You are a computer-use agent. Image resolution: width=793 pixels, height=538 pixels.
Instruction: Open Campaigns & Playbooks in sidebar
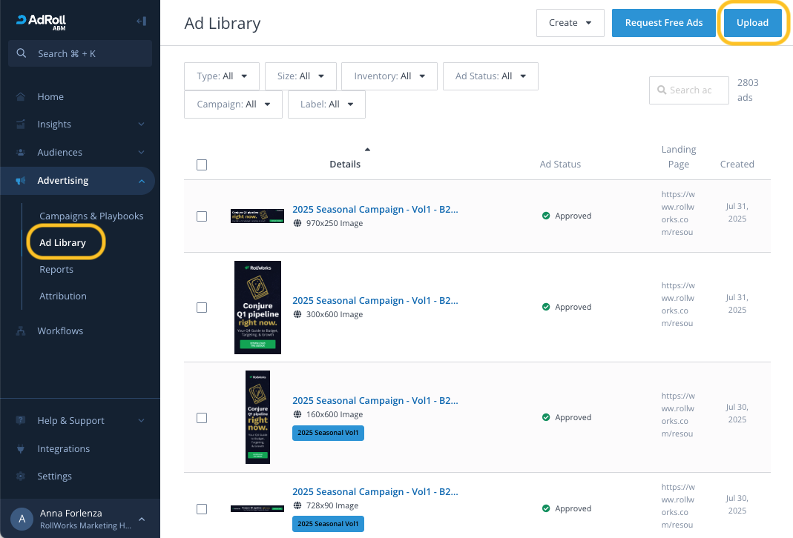coord(91,216)
